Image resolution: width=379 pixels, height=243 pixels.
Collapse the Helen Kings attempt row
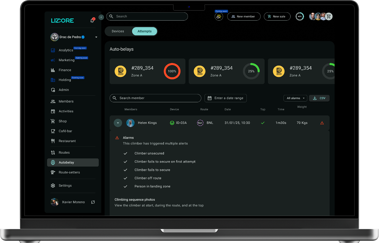tap(118, 123)
